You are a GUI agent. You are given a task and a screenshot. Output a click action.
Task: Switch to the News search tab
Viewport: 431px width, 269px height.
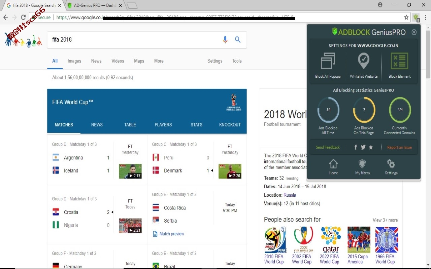[x=96, y=61]
